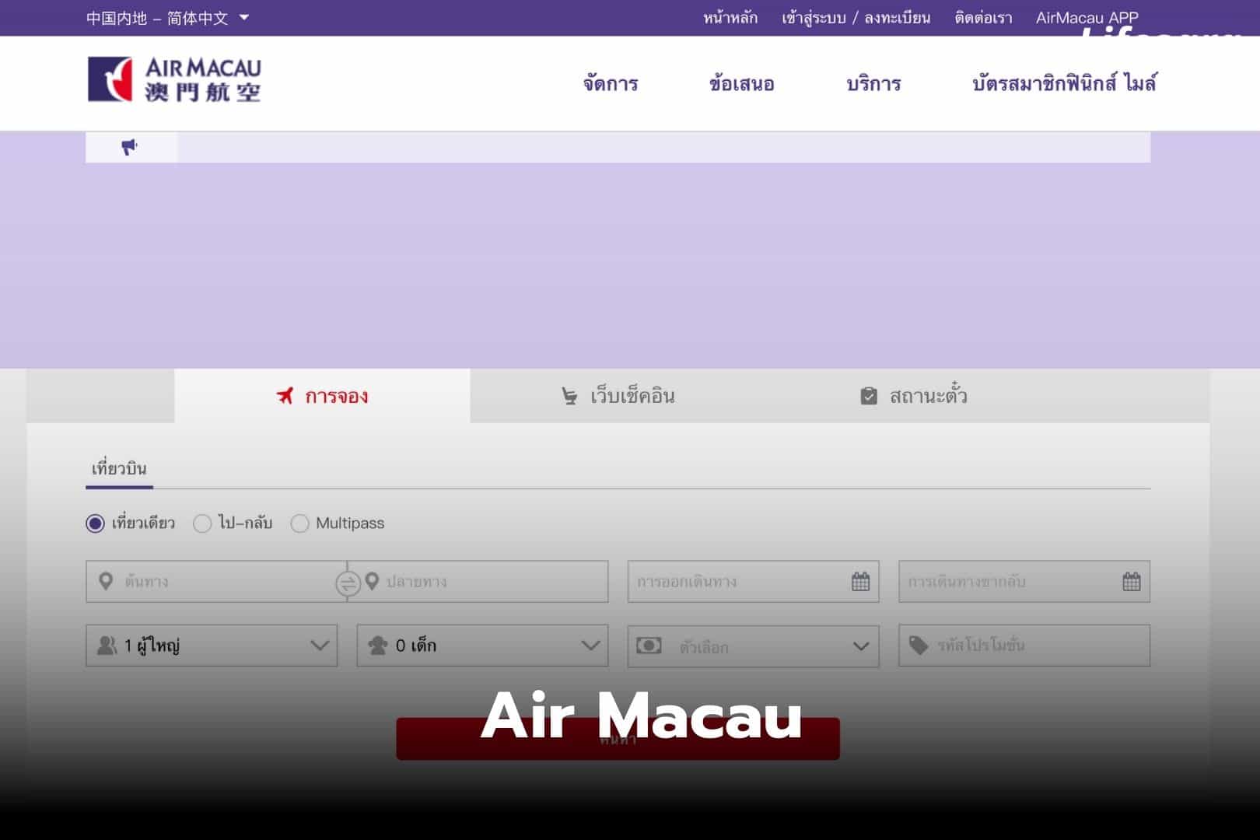Open the return date calendar icon
This screenshot has height=840, width=1260.
point(1132,582)
